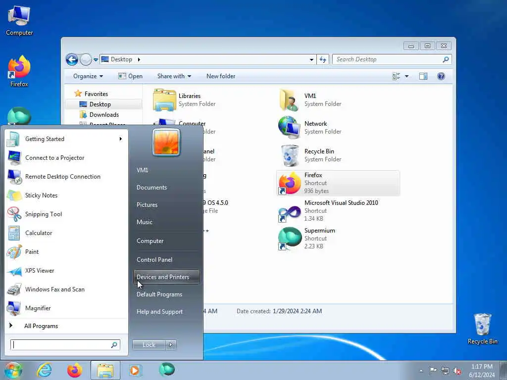Click the Explorer Forward button
507x380 pixels.
[86, 59]
